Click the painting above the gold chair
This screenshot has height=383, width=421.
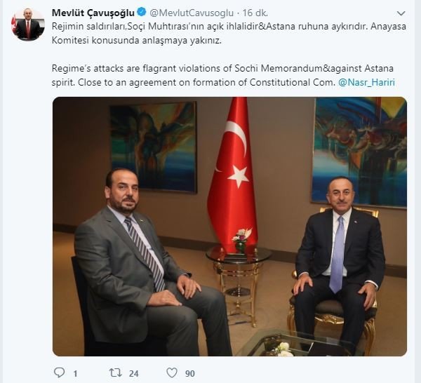click(359, 152)
